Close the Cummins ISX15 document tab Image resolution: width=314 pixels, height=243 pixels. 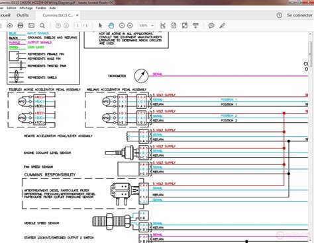click(78, 15)
